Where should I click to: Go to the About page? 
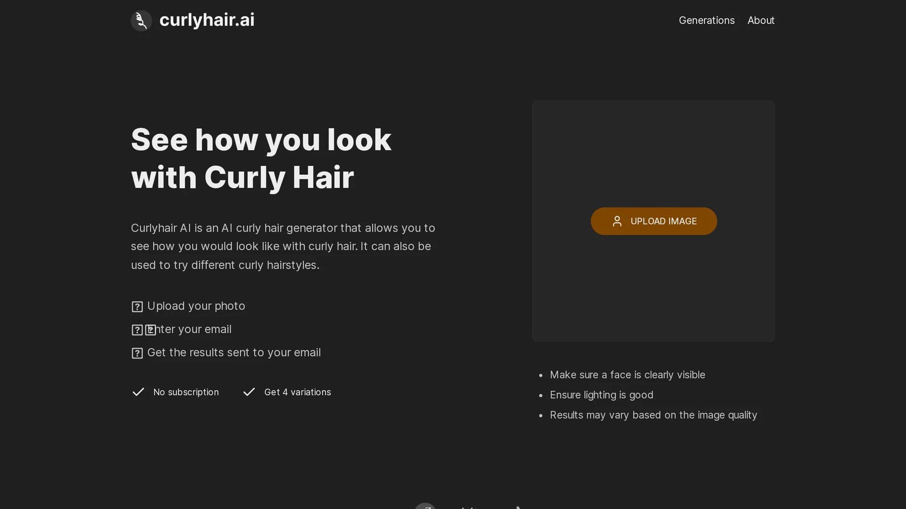click(x=761, y=20)
